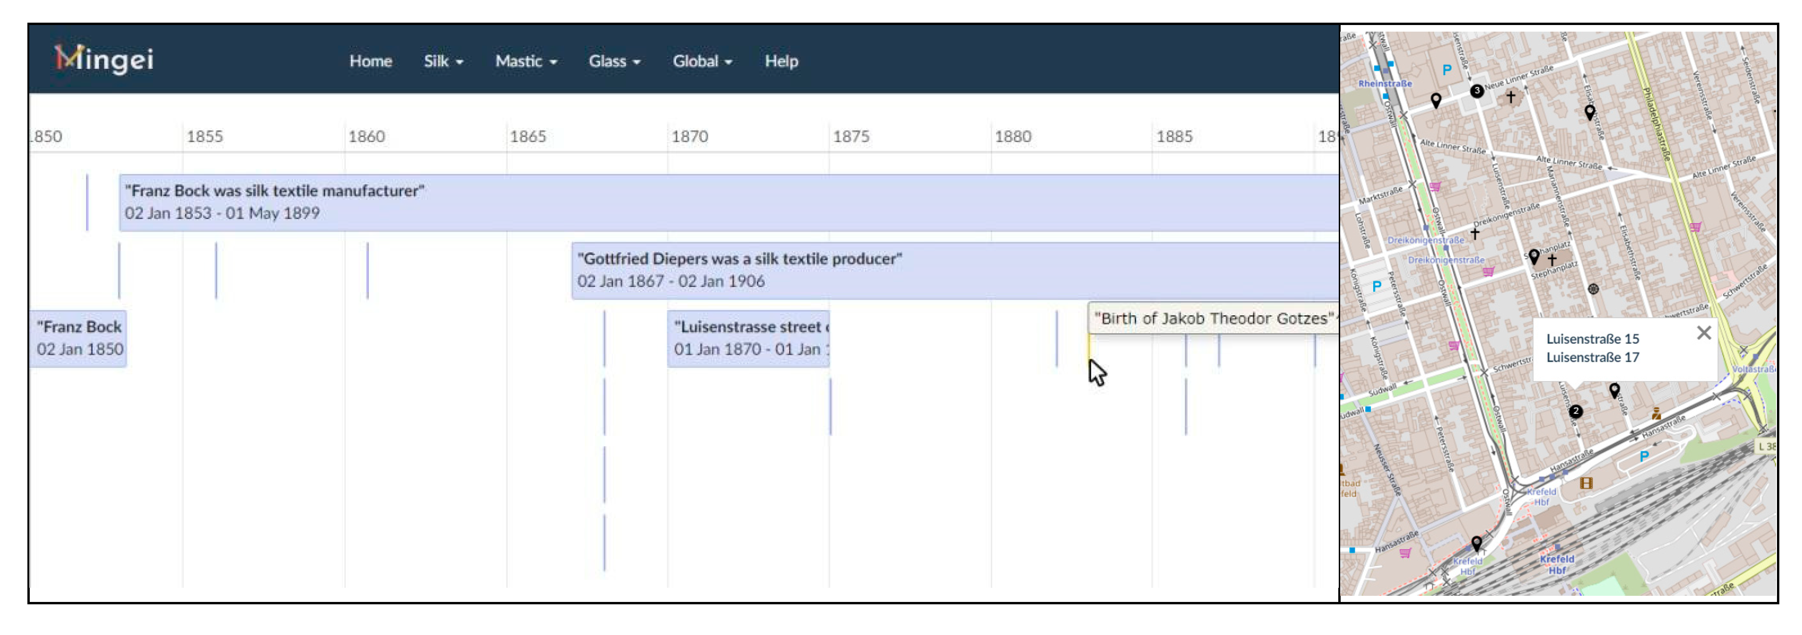Go to the Help page

coord(781,61)
